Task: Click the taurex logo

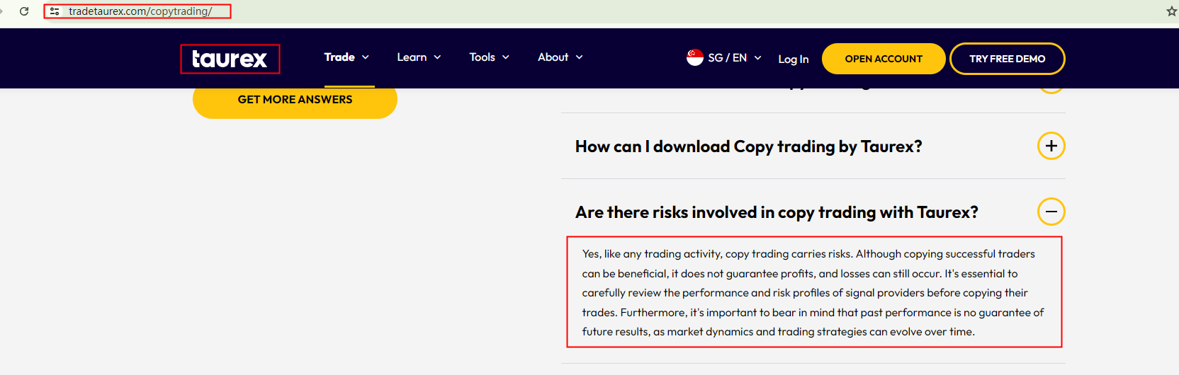Action: (x=230, y=59)
